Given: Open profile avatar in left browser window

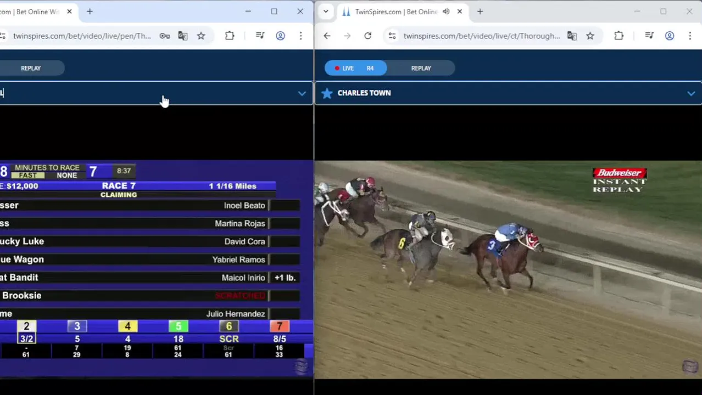Looking at the screenshot, I should pyautogui.click(x=280, y=36).
